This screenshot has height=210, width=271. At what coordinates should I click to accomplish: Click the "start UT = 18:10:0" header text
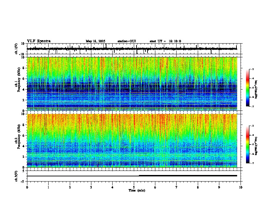click(x=165, y=41)
